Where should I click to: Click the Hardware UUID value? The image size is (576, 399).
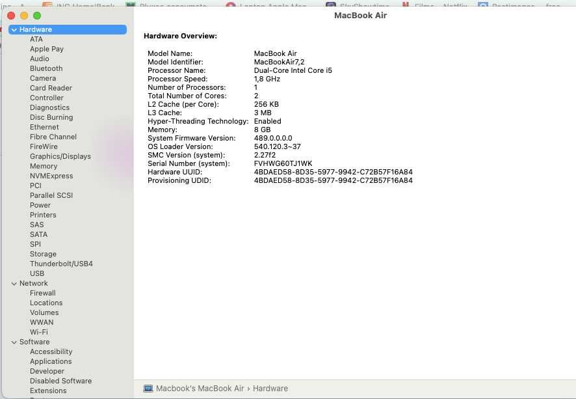[334, 172]
